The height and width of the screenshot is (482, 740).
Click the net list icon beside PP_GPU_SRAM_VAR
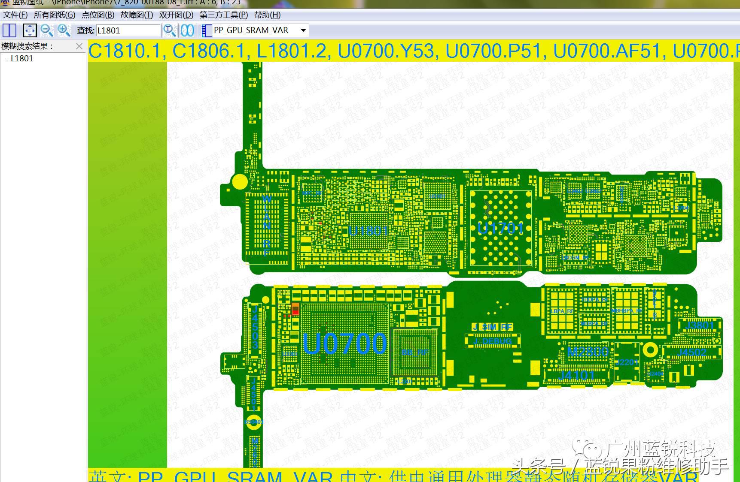(x=207, y=30)
